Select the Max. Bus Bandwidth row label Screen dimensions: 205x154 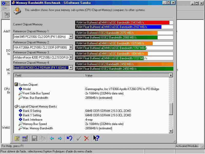36,98
